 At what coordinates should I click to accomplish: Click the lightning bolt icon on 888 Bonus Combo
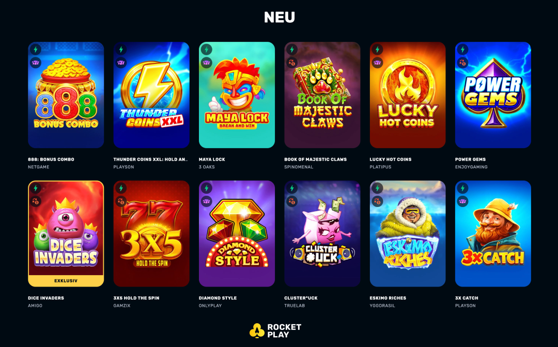point(36,50)
